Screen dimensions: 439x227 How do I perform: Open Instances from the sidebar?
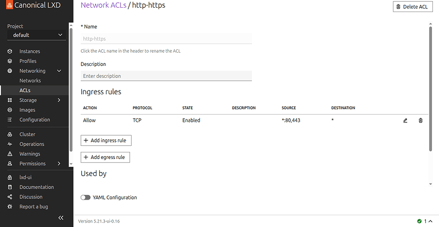tap(30, 52)
